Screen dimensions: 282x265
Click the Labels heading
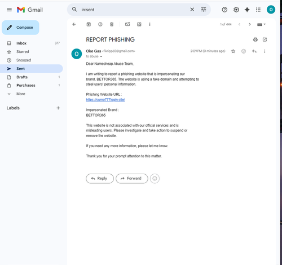13,108
